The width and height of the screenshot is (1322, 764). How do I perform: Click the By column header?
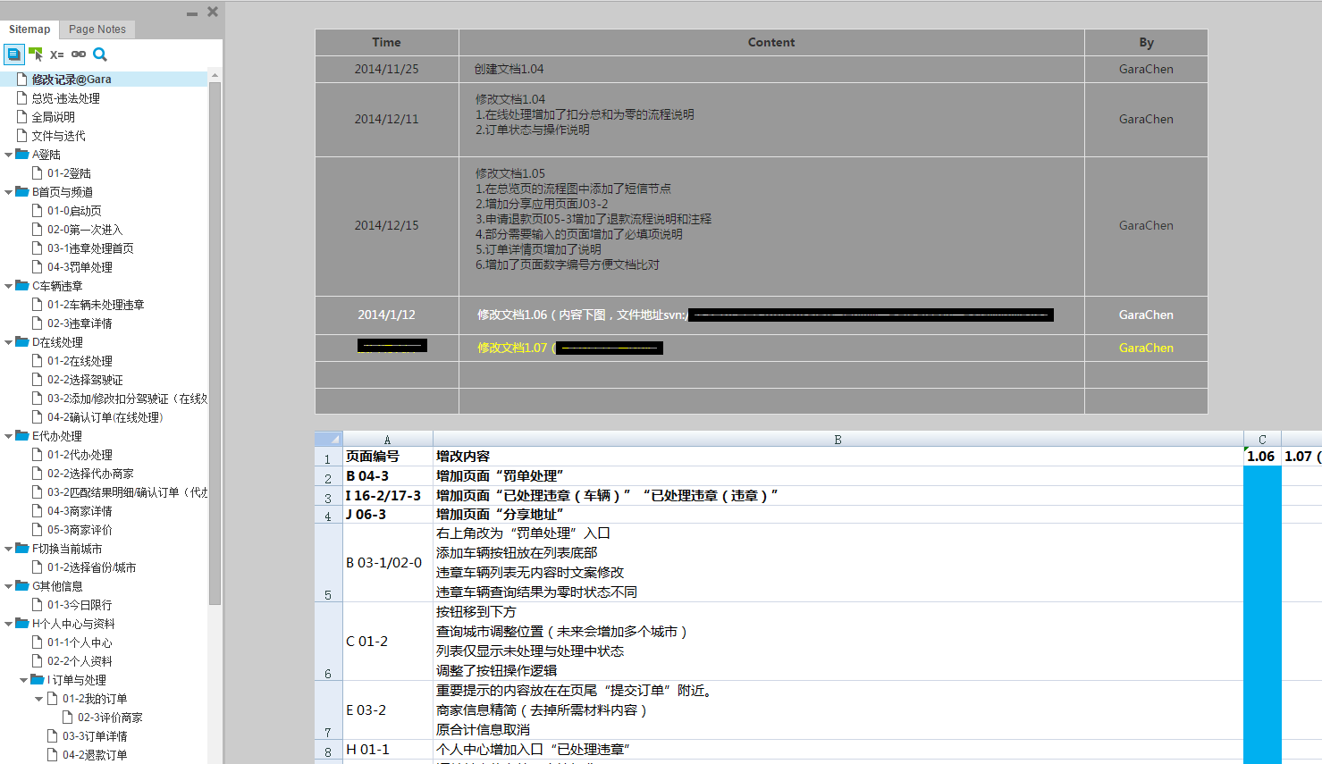[1146, 42]
